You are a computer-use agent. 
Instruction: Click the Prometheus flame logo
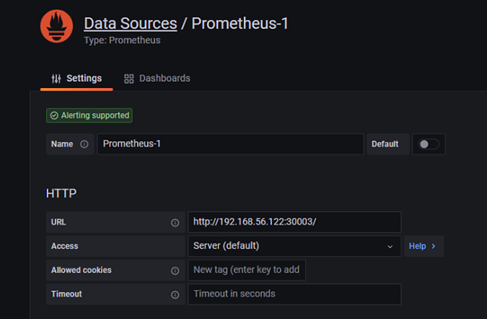(x=57, y=26)
